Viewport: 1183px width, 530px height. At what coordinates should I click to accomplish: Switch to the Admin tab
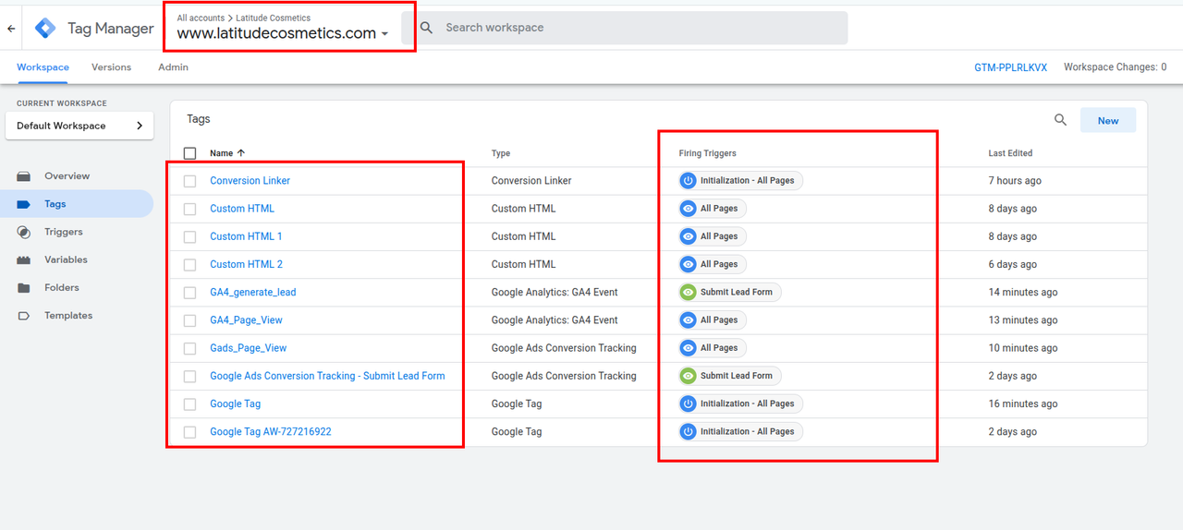click(x=173, y=67)
